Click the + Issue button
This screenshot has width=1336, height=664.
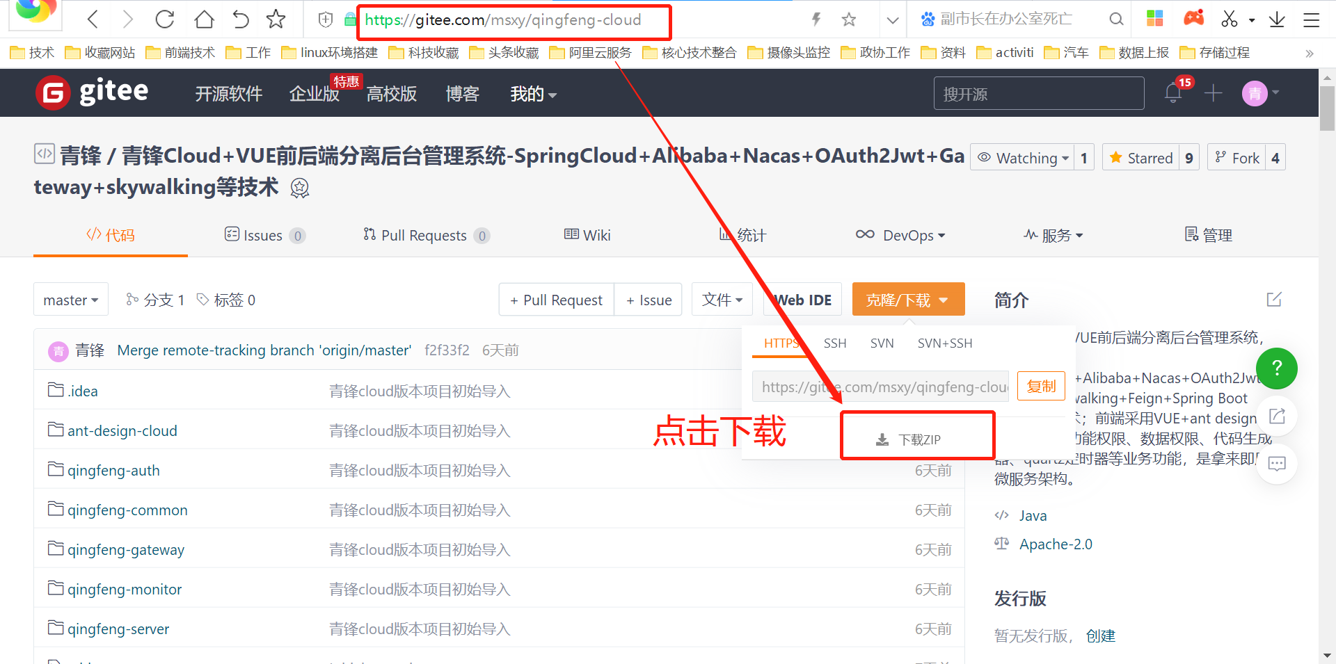[x=649, y=300]
